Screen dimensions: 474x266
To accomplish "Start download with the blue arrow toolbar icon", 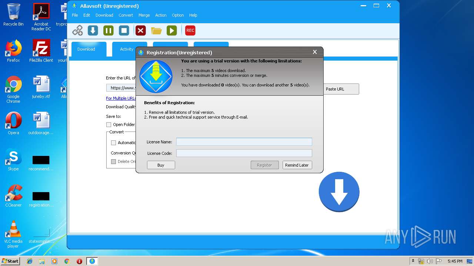I will tap(93, 30).
